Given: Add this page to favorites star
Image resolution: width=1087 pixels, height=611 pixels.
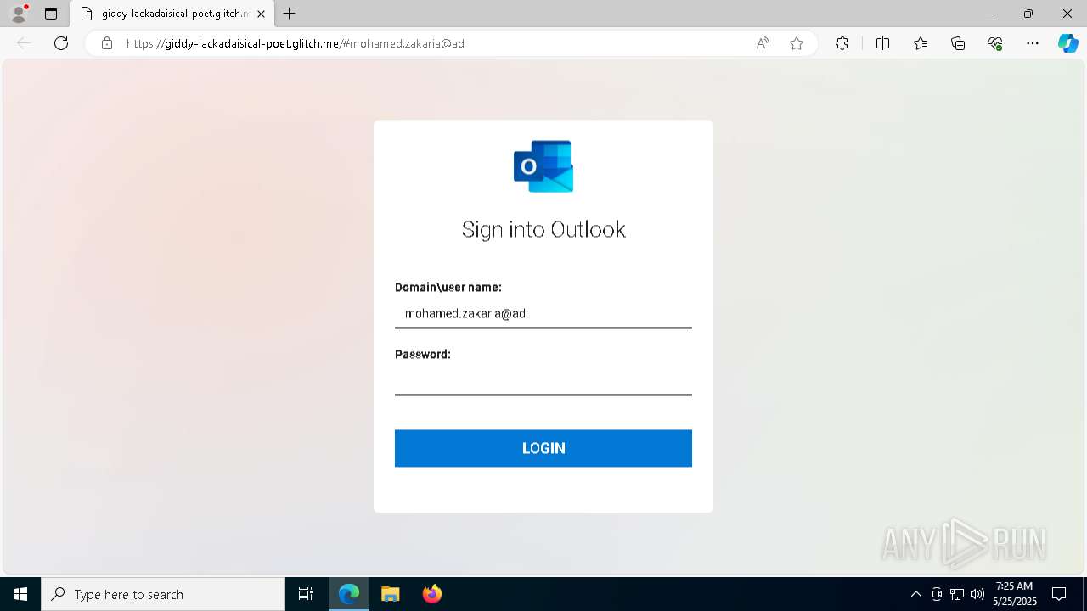Looking at the screenshot, I should [797, 43].
